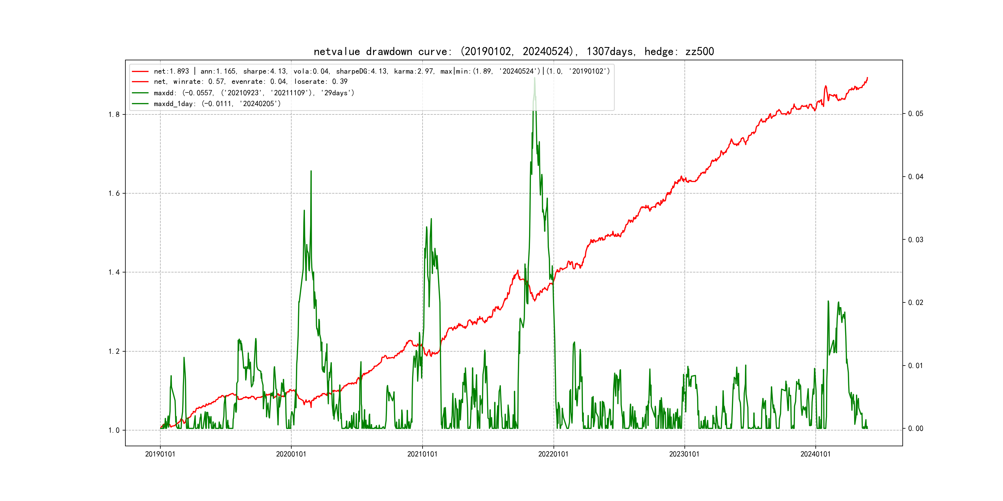Click the 1.4 left axis tick label

114,272
